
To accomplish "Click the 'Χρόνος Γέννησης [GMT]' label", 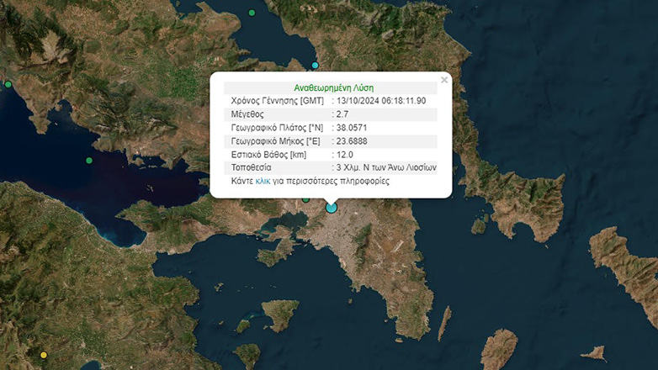I will [x=278, y=101].
